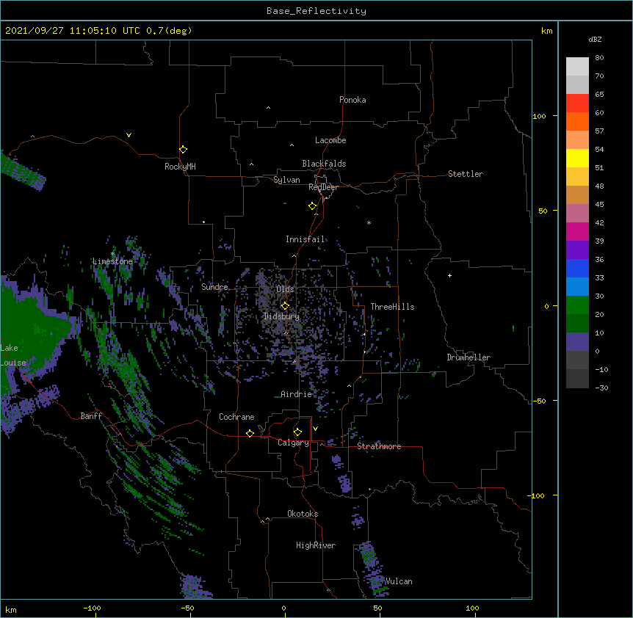Click the red 65–60 dBZ legend swatch
The width and height of the screenshot is (633, 618).
tap(577, 103)
